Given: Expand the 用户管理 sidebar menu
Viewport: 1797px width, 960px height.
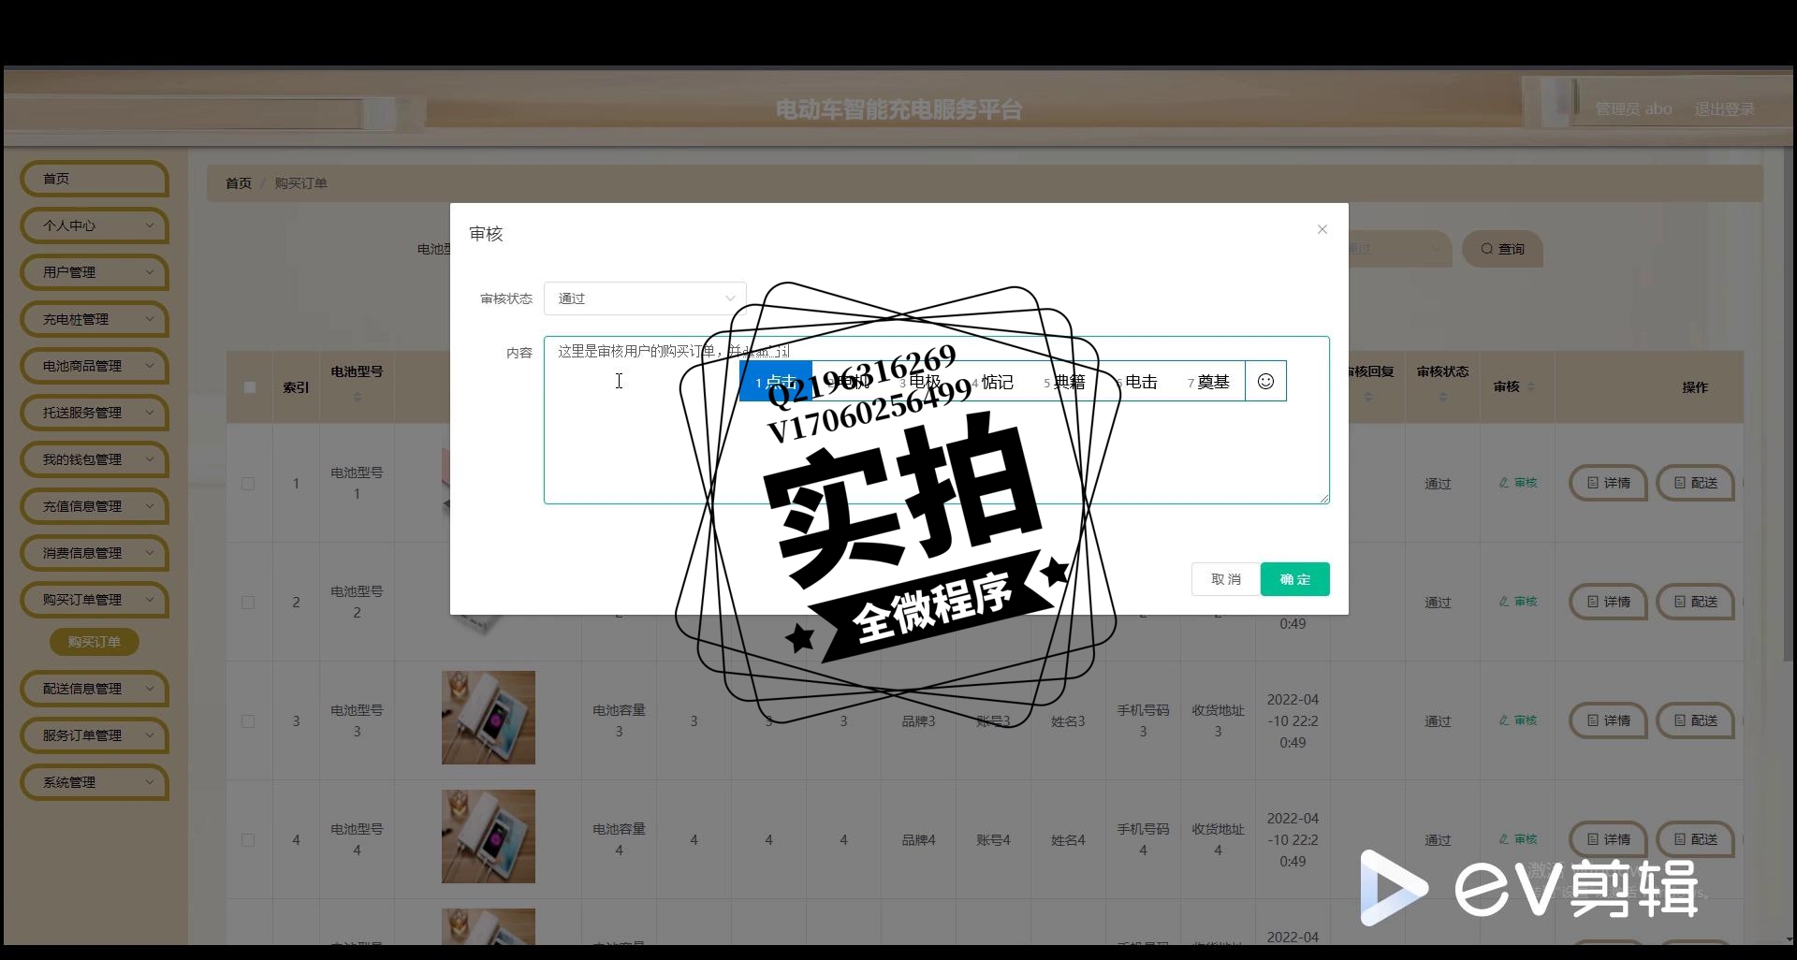Looking at the screenshot, I should [x=94, y=272].
